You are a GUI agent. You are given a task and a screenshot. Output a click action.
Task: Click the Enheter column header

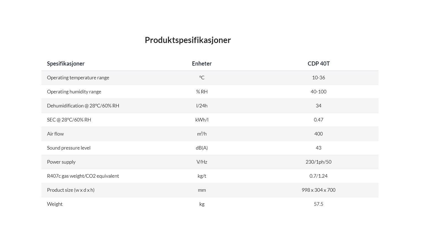[202, 64]
